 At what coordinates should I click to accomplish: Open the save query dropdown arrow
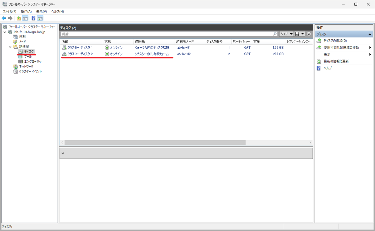click(x=303, y=34)
